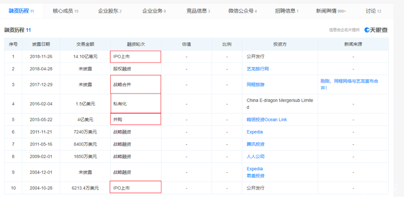
Task: Open the 招聘信息 tab
Action: point(287,11)
